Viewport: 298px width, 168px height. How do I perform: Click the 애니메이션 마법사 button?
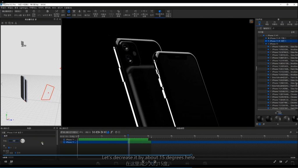pos(69,132)
